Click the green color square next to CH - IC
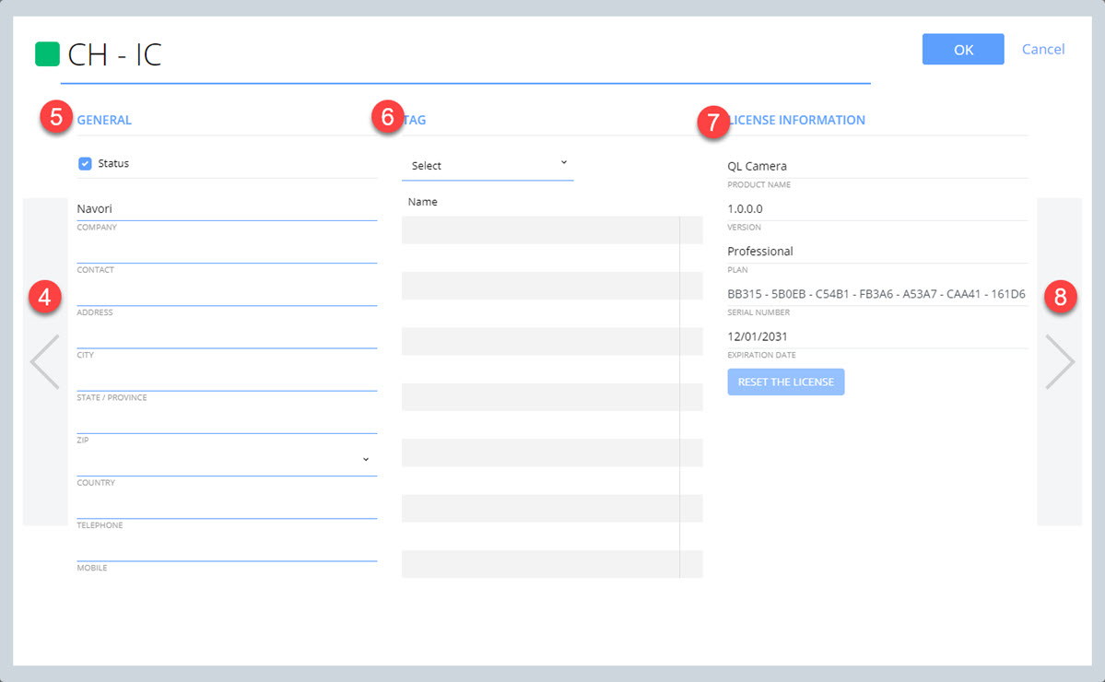 point(47,54)
